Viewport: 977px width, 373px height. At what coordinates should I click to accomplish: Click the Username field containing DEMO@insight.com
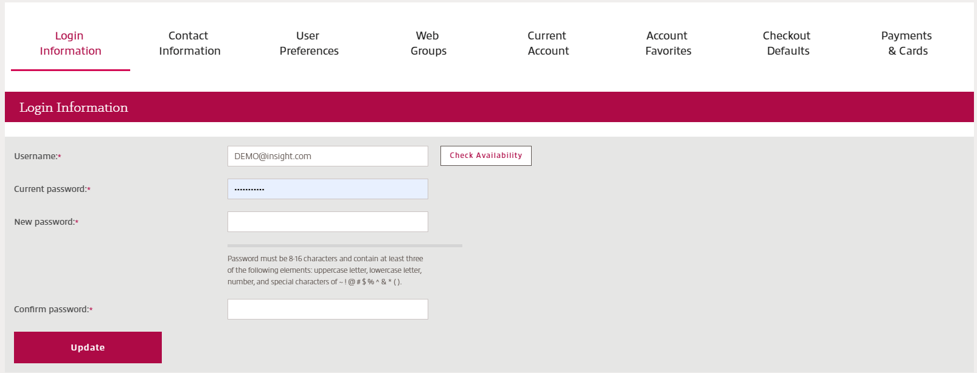point(327,156)
